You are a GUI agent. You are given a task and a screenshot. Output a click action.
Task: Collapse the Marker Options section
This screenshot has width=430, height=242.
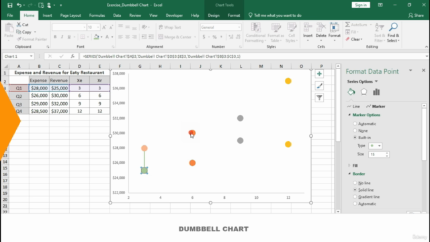[x=349, y=115]
